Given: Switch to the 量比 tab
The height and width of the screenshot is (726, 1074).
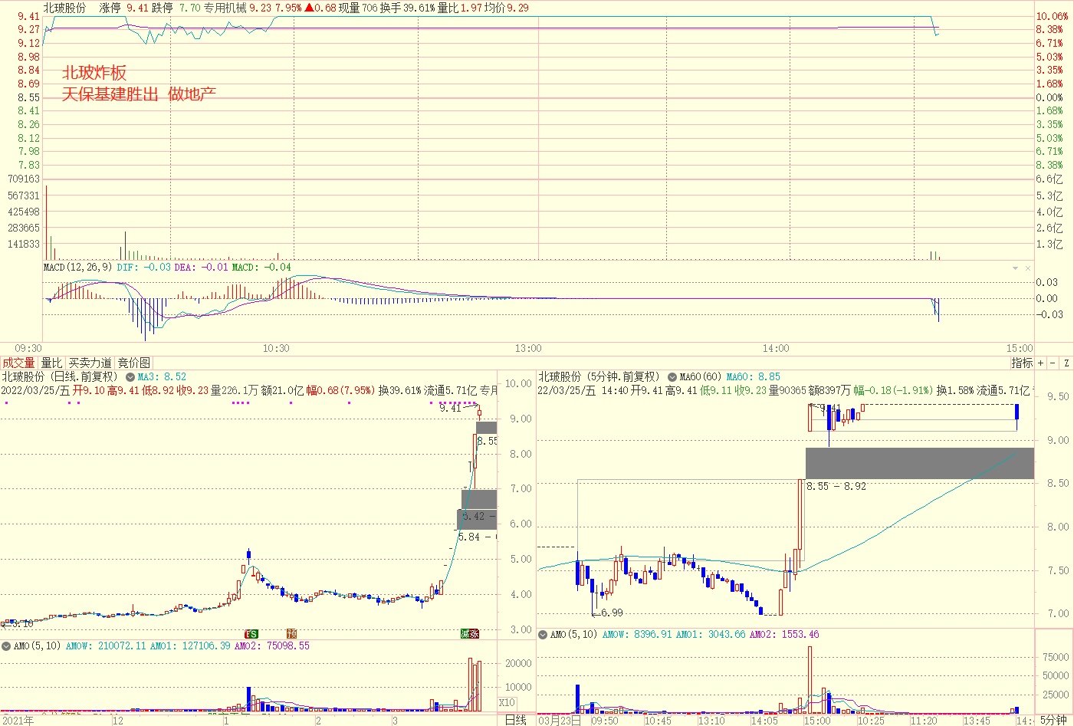Looking at the screenshot, I should [51, 363].
